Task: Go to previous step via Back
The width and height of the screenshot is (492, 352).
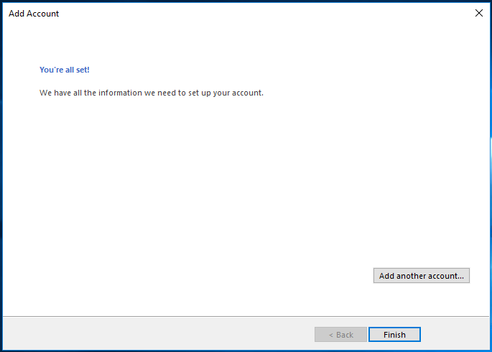Action: [x=340, y=335]
